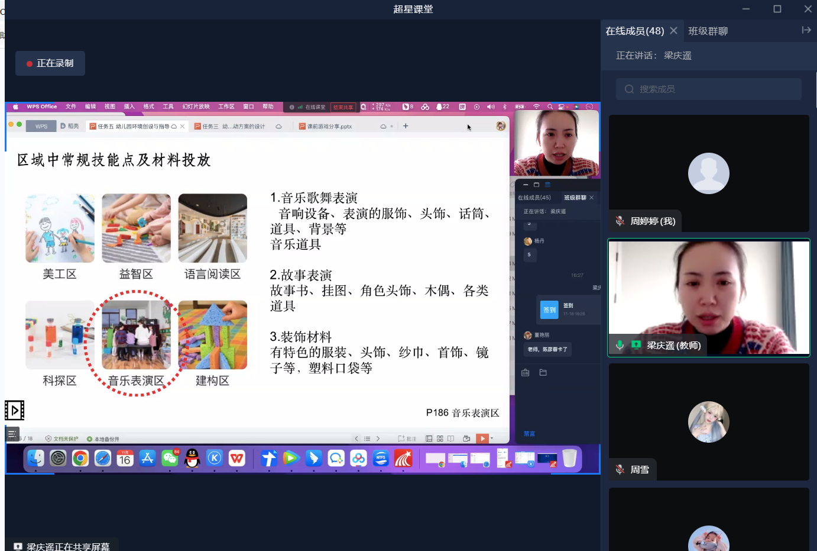
Task: Open the dropdown arrow next to the slideshow play button
Action: (x=492, y=439)
